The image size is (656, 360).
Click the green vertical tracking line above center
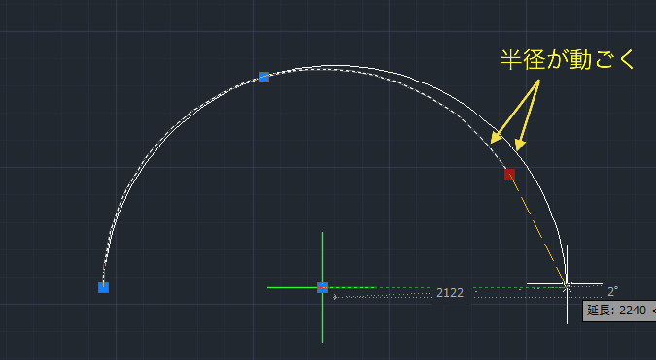[x=322, y=257]
